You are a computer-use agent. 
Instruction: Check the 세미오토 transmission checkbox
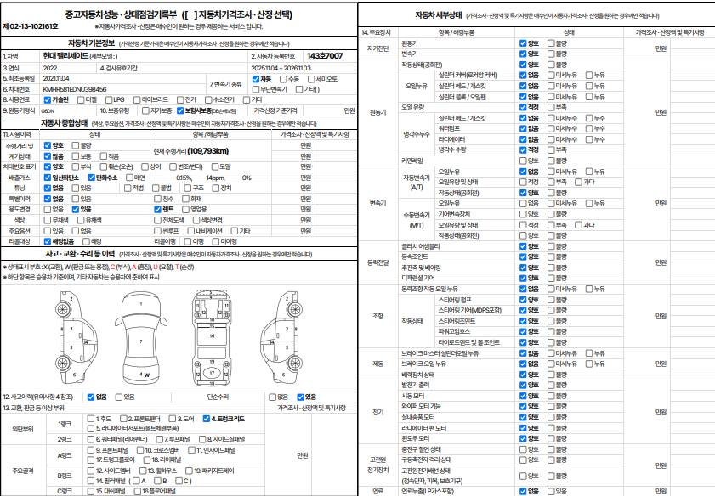click(x=311, y=79)
